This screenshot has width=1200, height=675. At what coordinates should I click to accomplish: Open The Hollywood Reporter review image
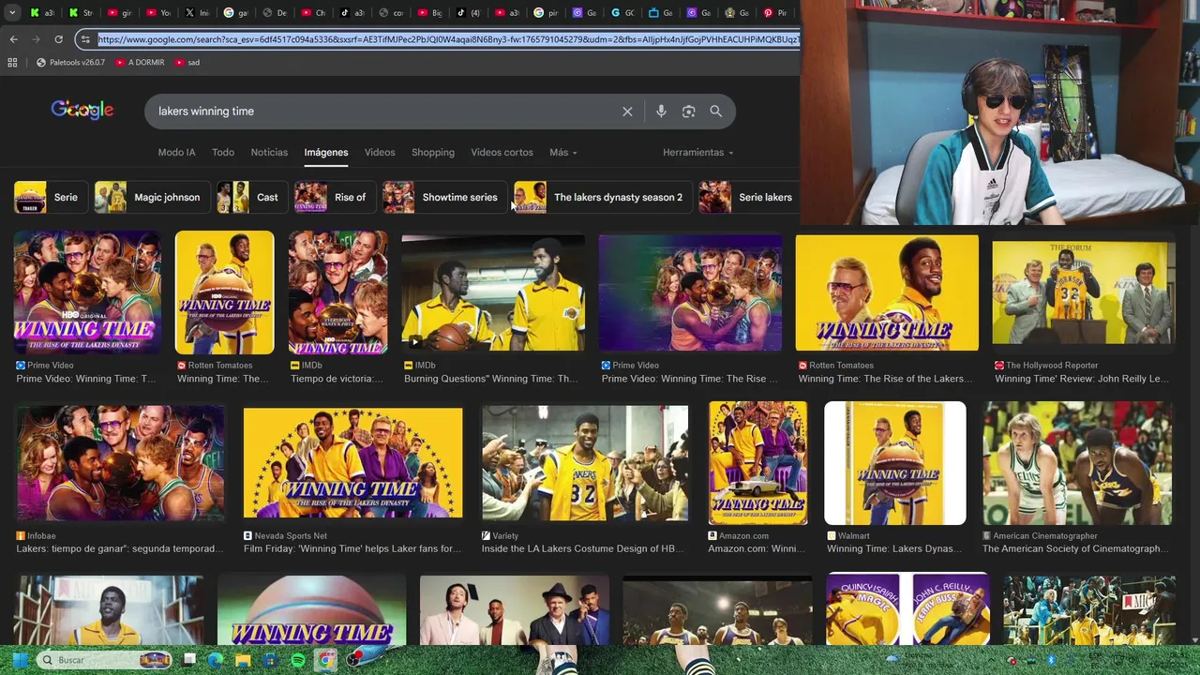[1084, 292]
